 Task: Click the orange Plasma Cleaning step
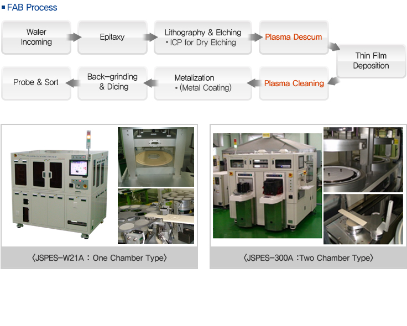[293, 83]
